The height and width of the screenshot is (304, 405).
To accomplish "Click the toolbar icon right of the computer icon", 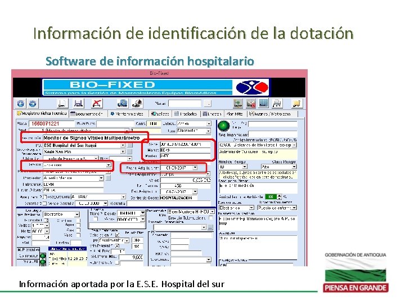I will click(137, 104).
